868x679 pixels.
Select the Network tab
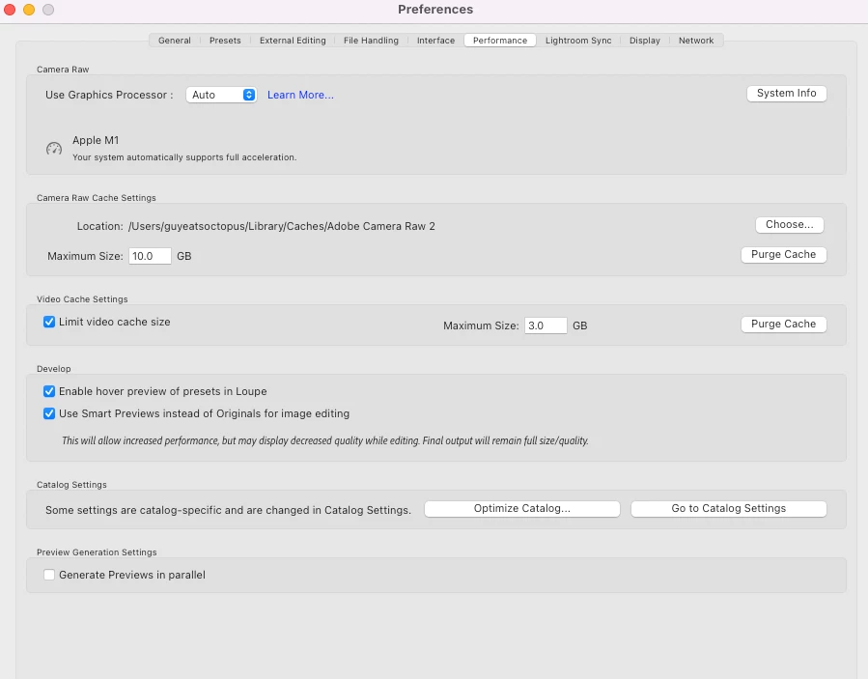point(696,41)
